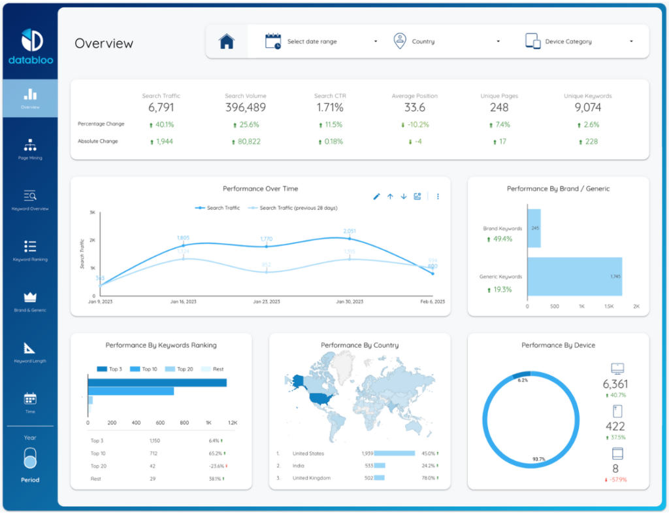The height and width of the screenshot is (514, 669).
Task: Open the Device Category dropdown
Action: pos(574,41)
